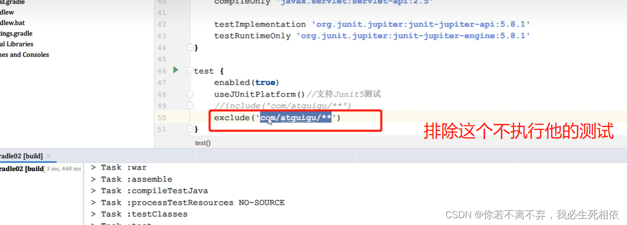The width and height of the screenshot is (627, 225).
Task: Click the test keyword on line 46
Action: click(204, 72)
